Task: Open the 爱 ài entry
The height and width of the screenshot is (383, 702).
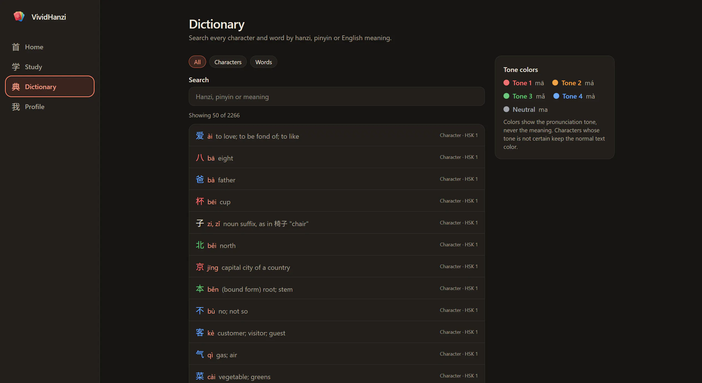Action: tap(337, 135)
